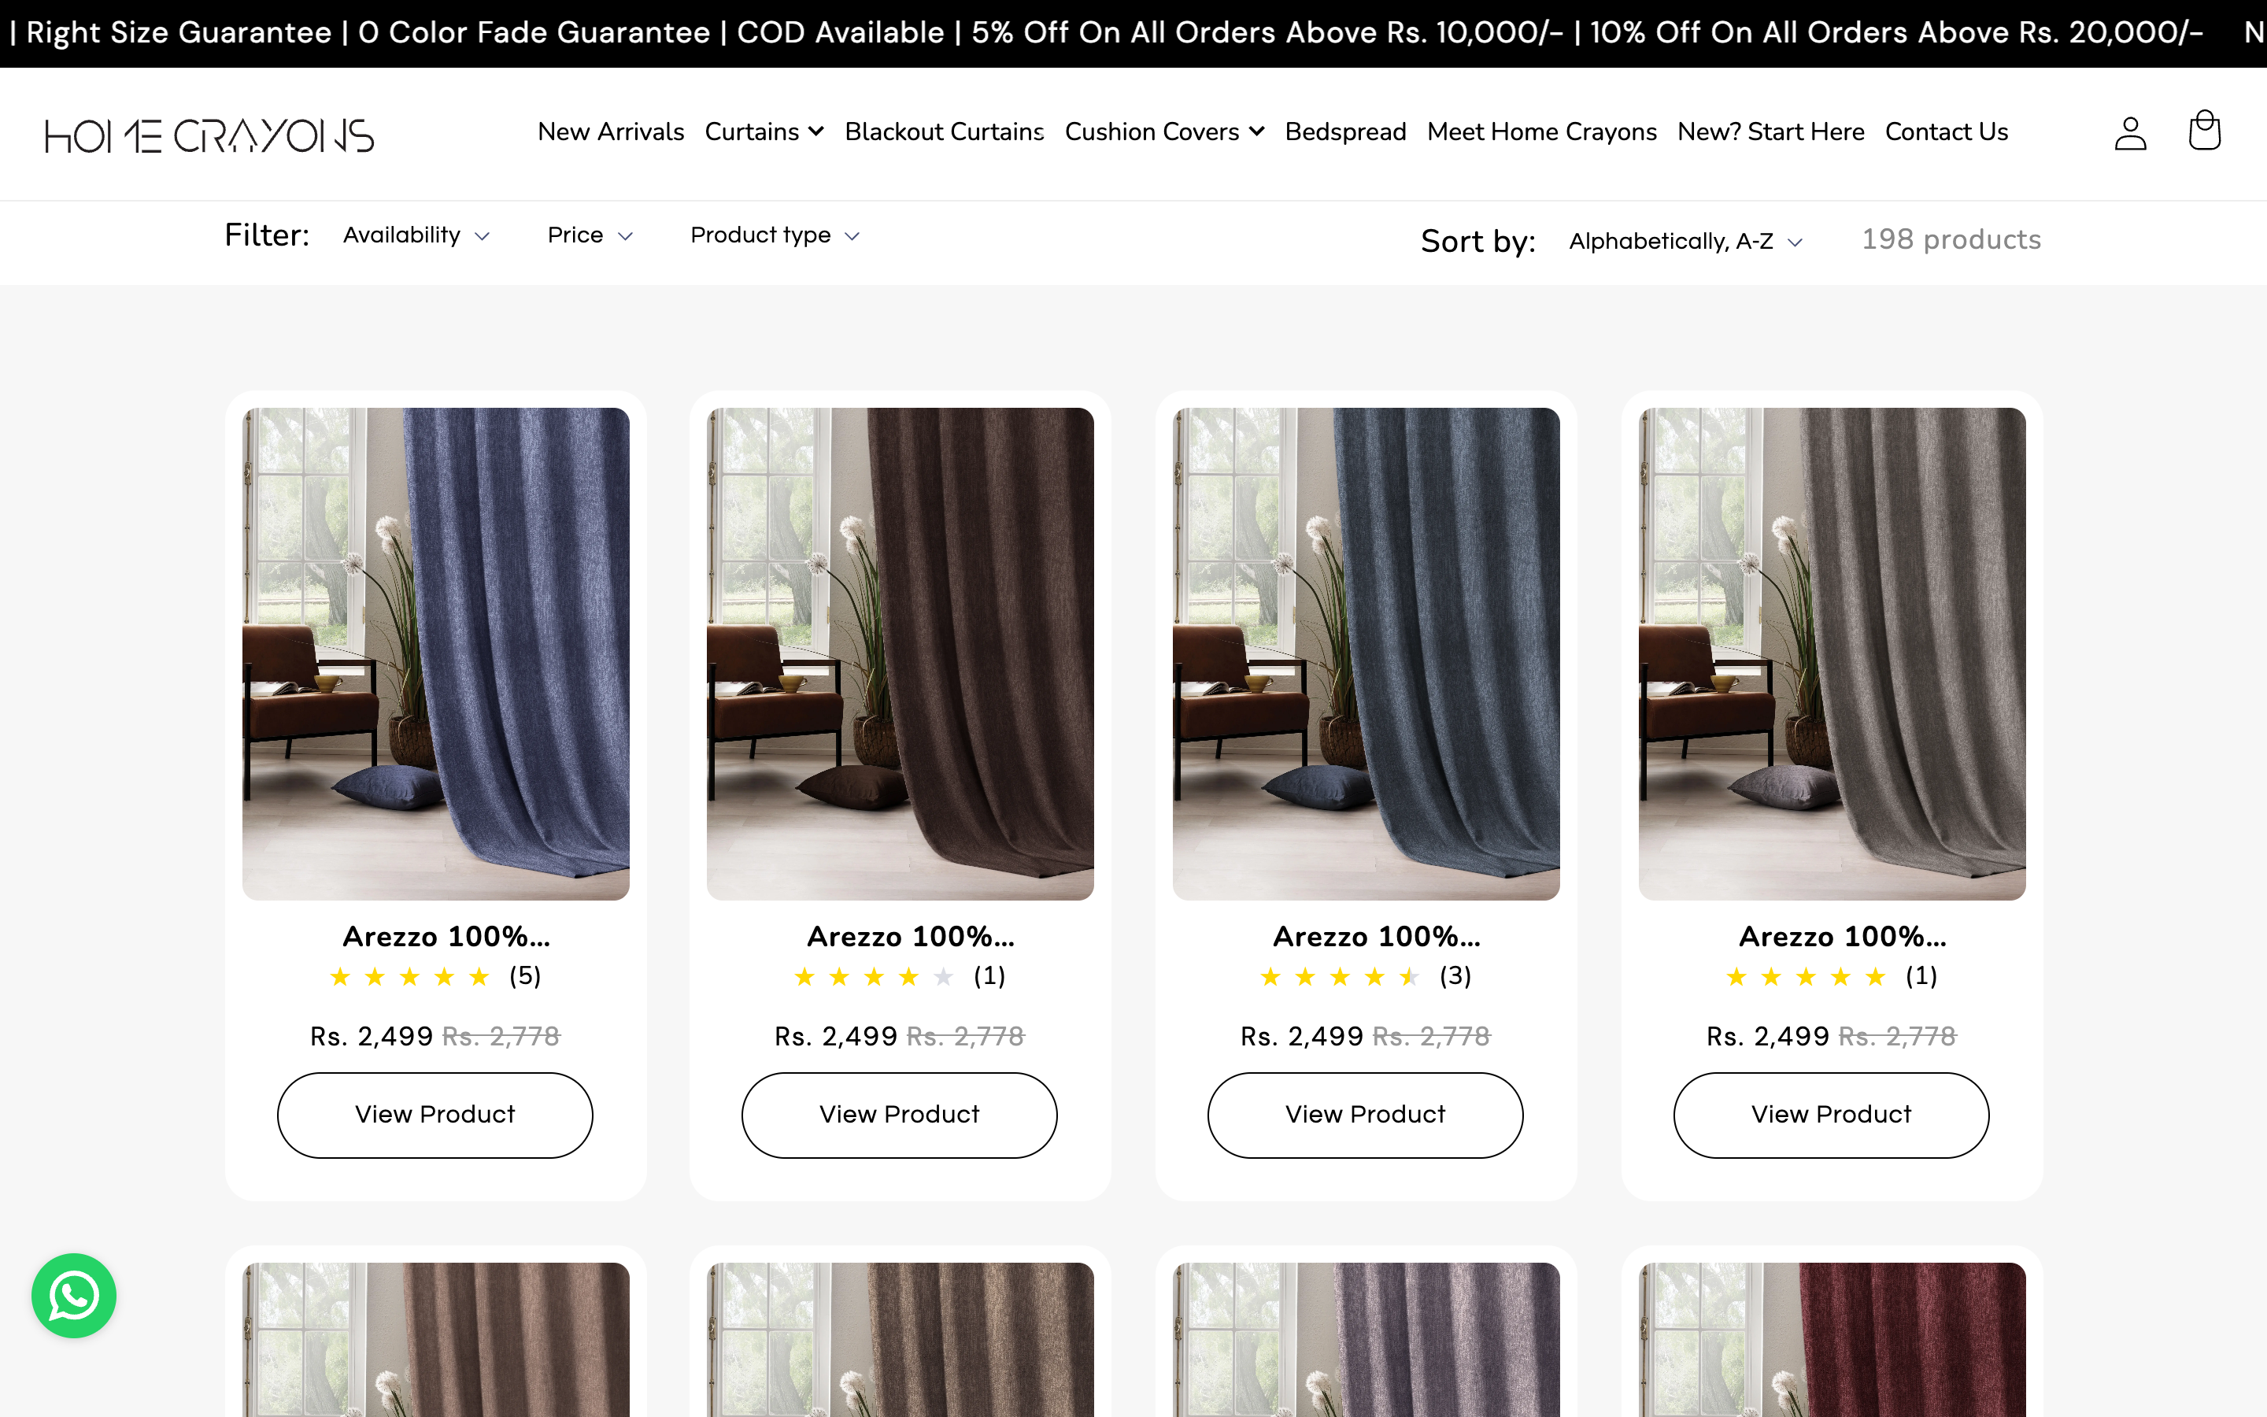2267x1417 pixels.
Task: Open the shopping cart icon
Action: tap(2203, 131)
